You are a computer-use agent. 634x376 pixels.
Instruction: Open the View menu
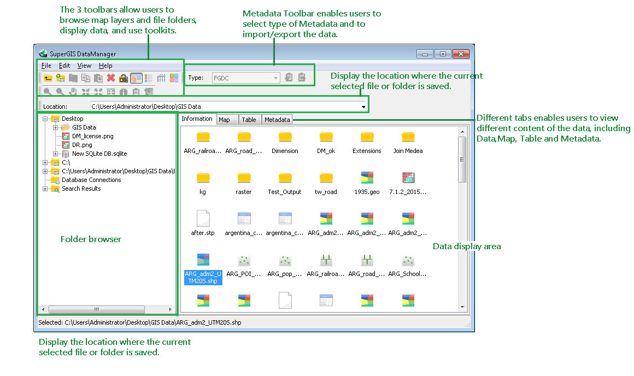(84, 66)
